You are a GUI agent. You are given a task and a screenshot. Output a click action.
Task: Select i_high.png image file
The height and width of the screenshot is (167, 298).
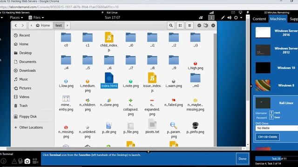point(195,66)
